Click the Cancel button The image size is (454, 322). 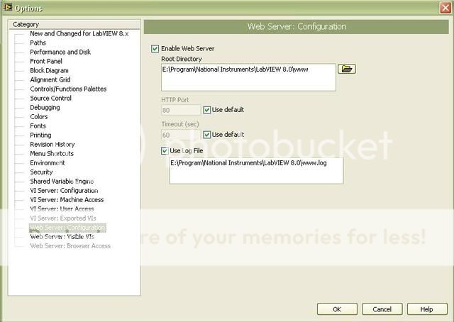pos(382,309)
